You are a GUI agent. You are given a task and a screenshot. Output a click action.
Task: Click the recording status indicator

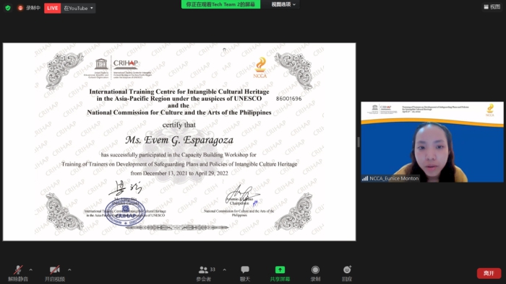click(x=29, y=8)
